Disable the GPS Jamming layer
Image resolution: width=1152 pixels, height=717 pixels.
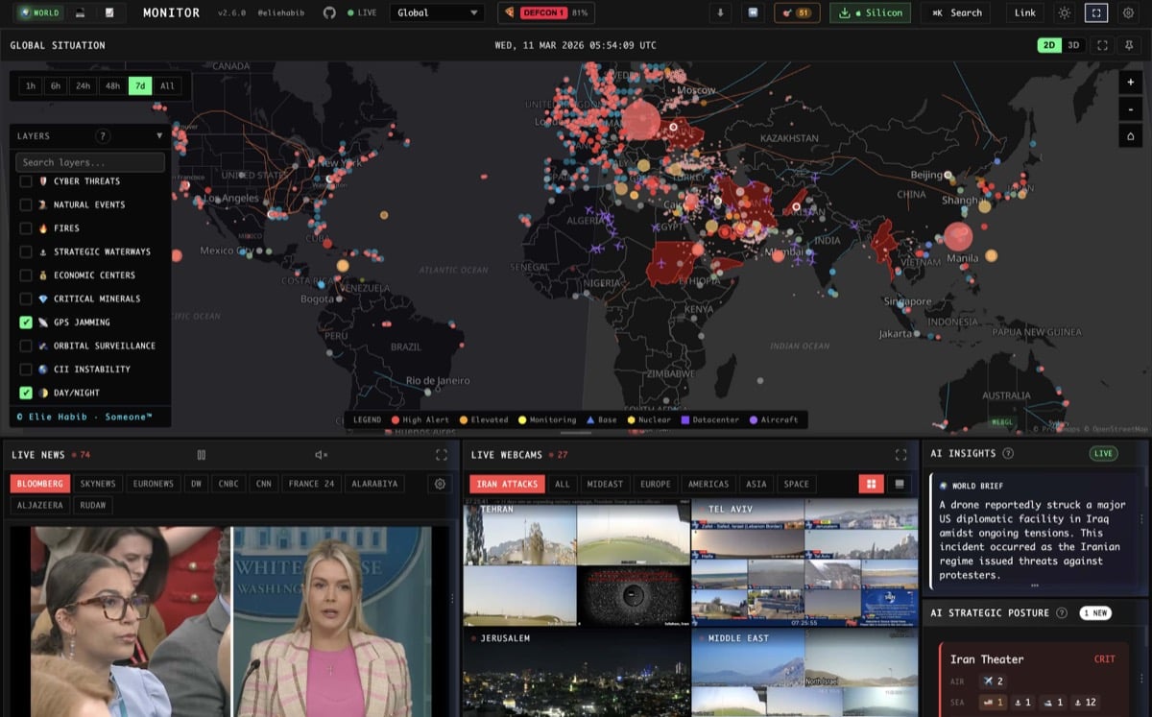coord(26,323)
